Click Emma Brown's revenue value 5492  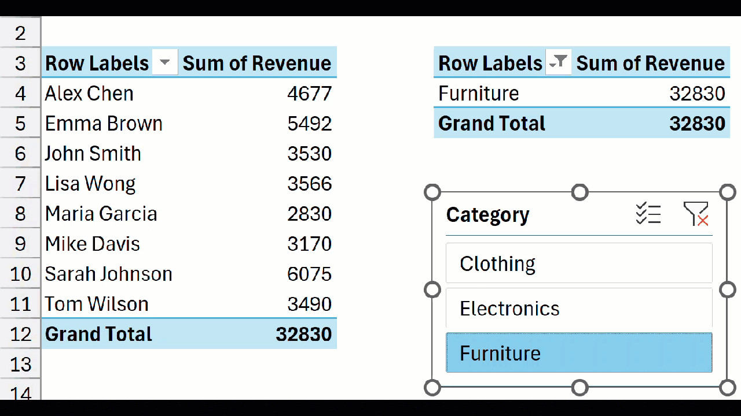[309, 123]
